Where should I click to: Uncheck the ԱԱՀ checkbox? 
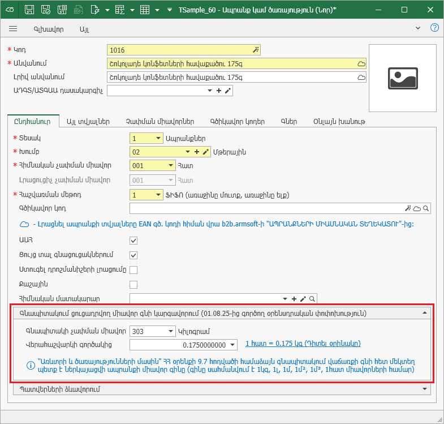133,241
